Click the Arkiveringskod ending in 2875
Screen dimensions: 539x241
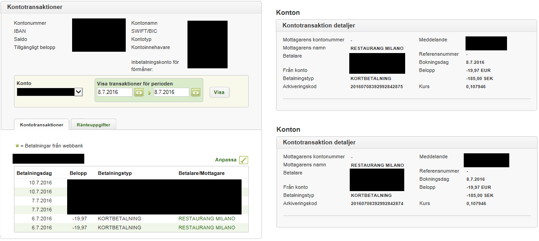click(376, 86)
